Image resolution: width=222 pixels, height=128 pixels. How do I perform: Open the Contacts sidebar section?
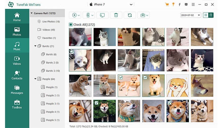(17, 75)
